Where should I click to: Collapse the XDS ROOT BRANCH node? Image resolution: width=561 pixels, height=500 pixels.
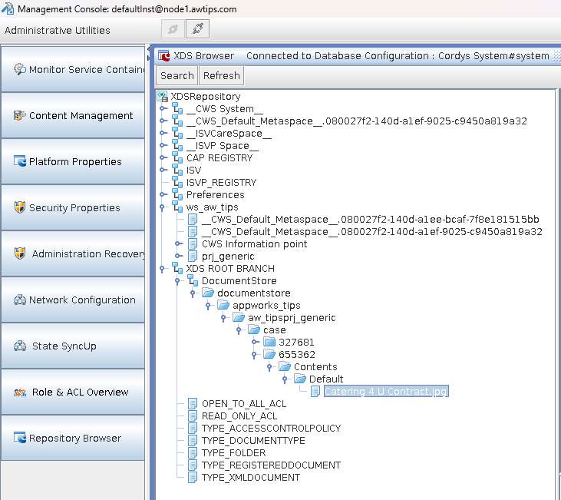(163, 269)
